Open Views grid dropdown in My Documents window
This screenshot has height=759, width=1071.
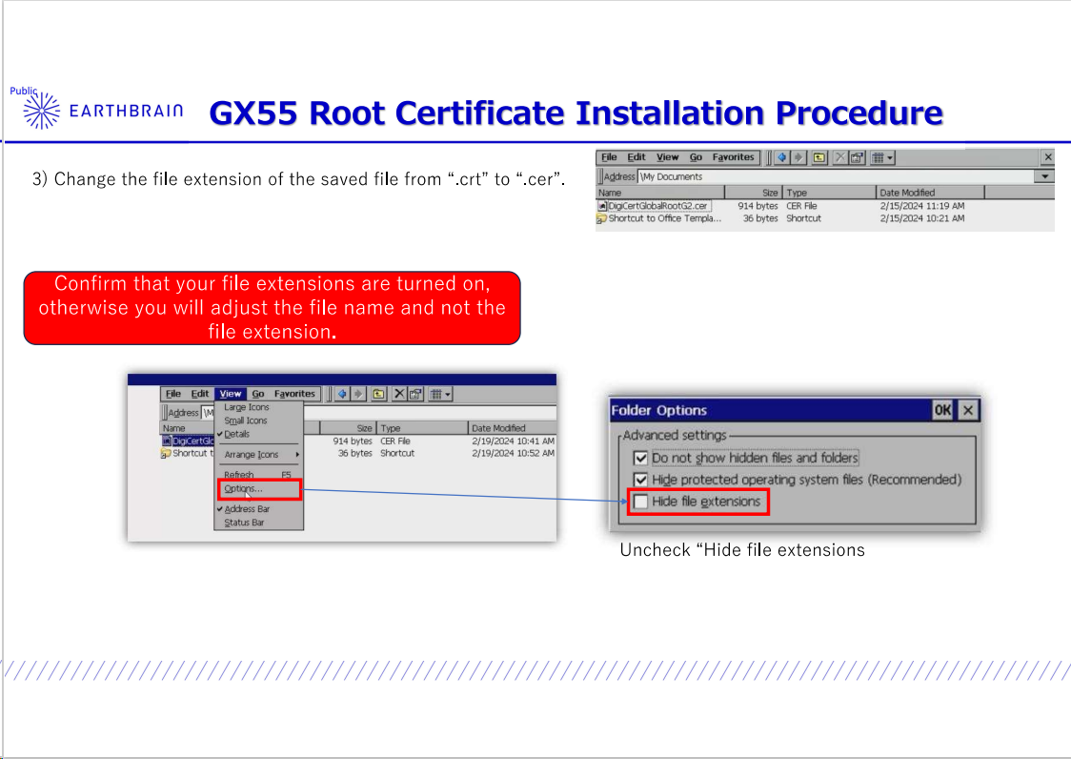coord(881,157)
